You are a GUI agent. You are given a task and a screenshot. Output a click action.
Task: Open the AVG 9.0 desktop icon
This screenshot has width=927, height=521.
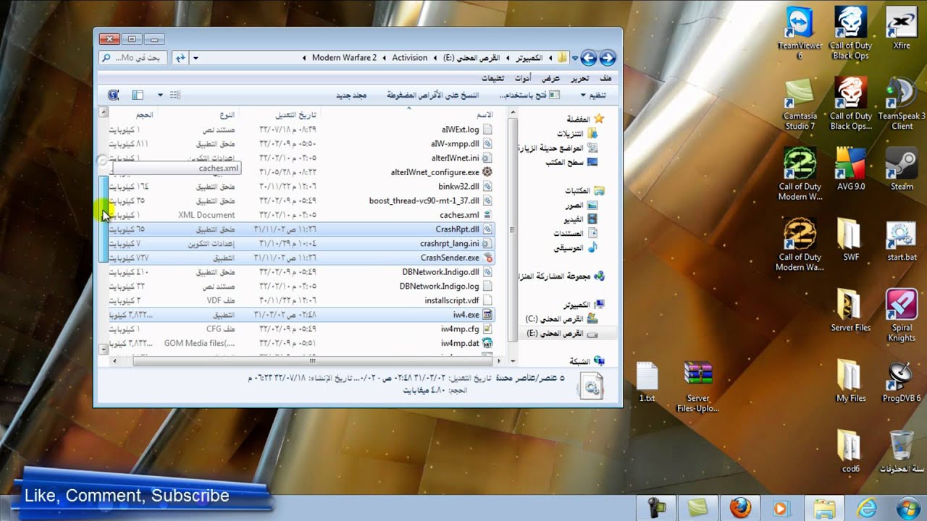pyautogui.click(x=851, y=169)
